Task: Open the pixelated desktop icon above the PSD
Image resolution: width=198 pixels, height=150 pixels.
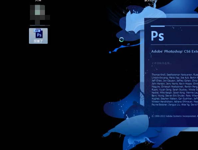Action: (x=40, y=15)
